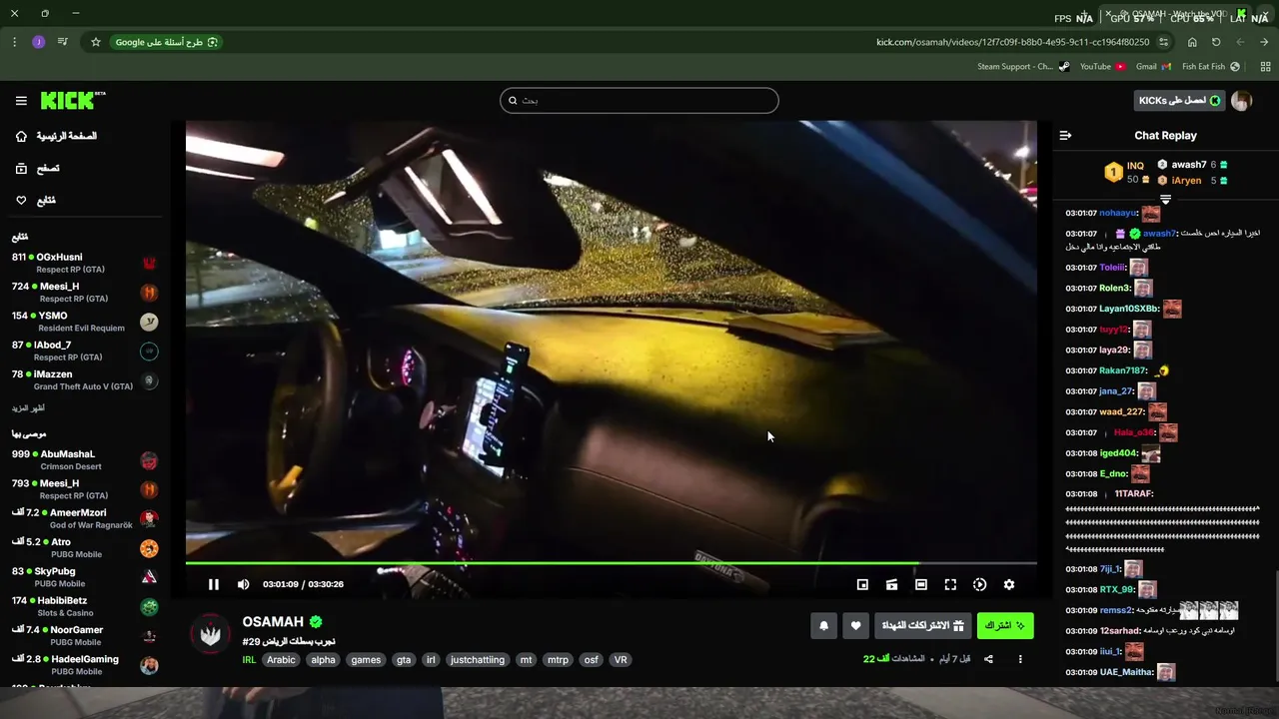Open the user profile avatar menu
The width and height of the screenshot is (1279, 719).
(x=1241, y=101)
